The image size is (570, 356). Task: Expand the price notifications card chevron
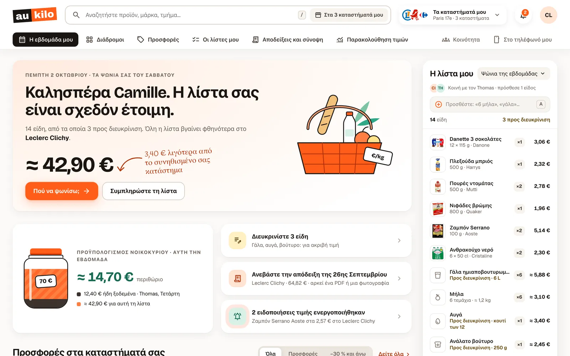[399, 316]
